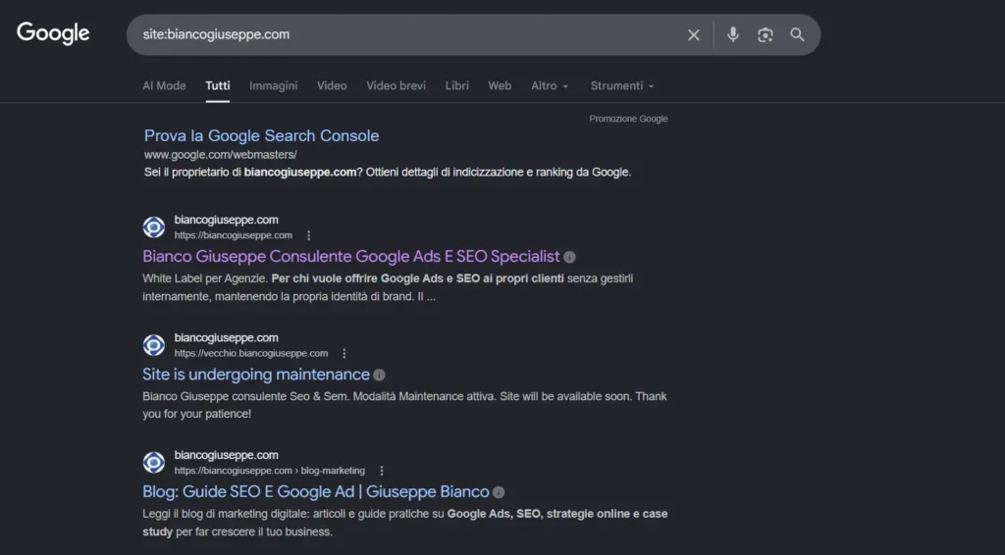Start voice search with the microphone icon
Viewport: 1005px width, 555px height.
732,34
